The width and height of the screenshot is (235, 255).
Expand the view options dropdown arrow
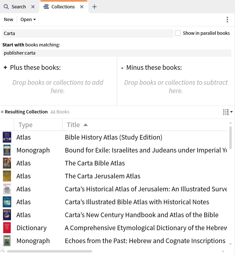[231, 112]
